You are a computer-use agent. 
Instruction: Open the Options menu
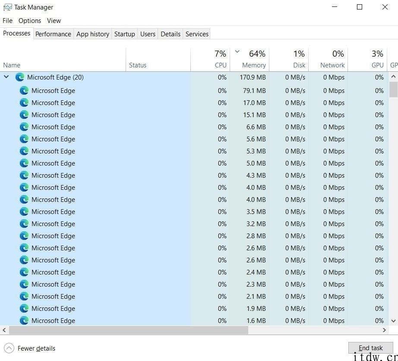pyautogui.click(x=30, y=21)
